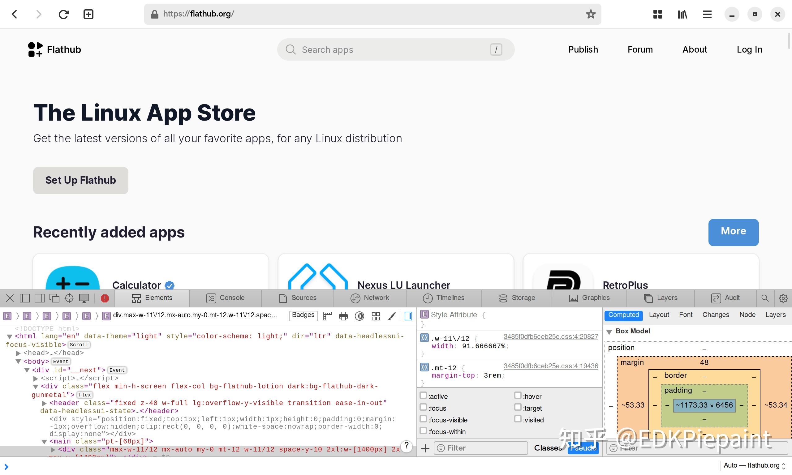Image resolution: width=792 pixels, height=475 pixels.
Task: Toggle the rulers icon in Elements toolbar
Action: (327, 316)
